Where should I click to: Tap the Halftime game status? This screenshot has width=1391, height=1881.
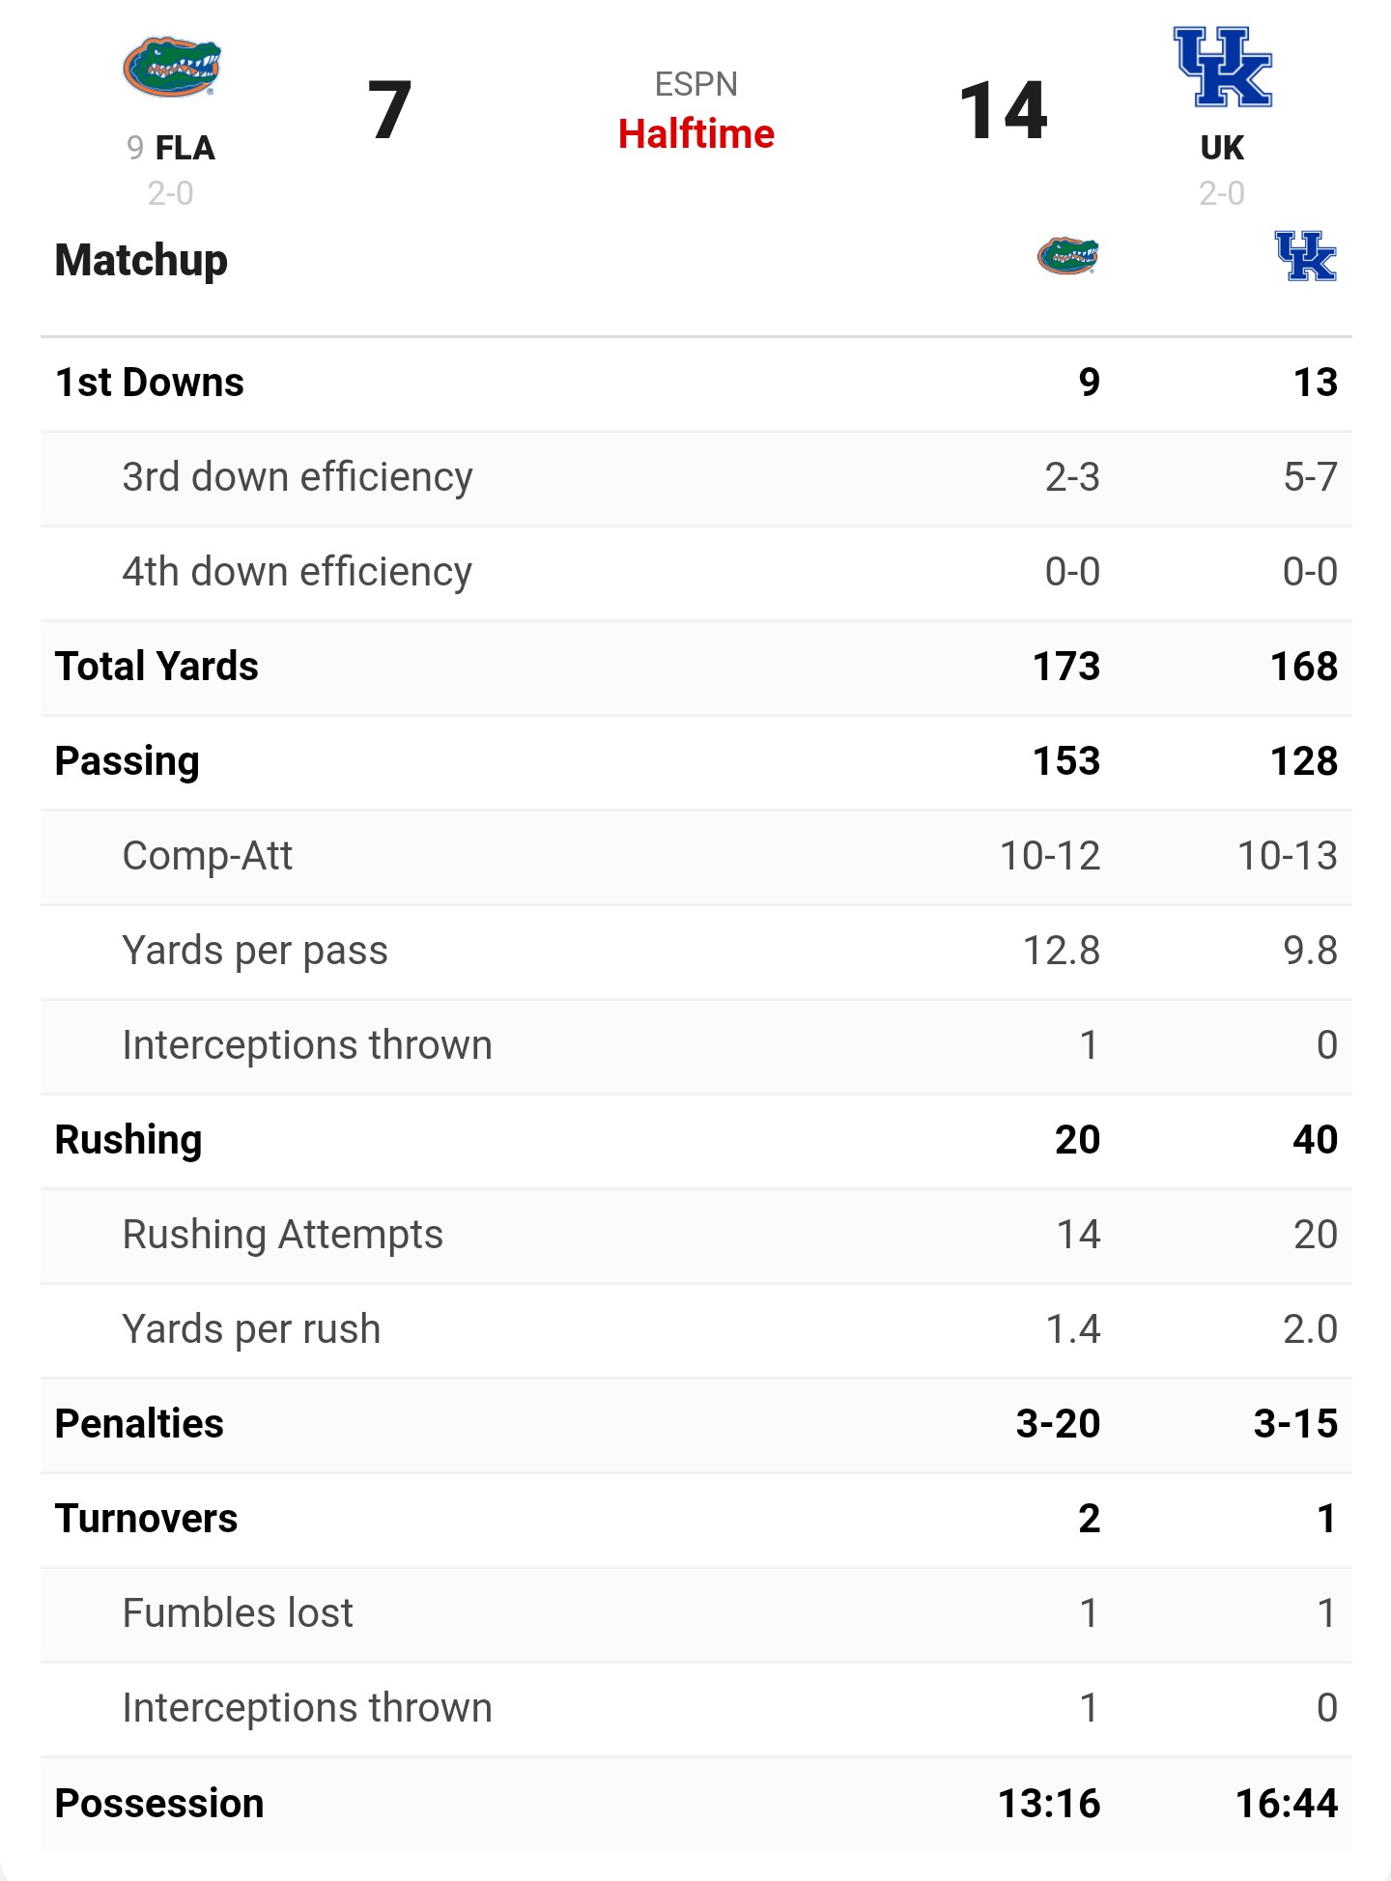click(x=695, y=133)
